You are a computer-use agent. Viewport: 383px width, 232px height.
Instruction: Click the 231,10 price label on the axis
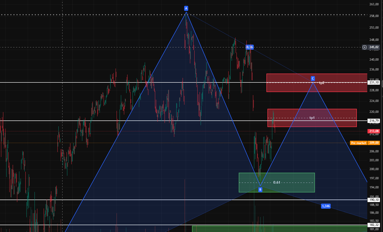(374, 82)
